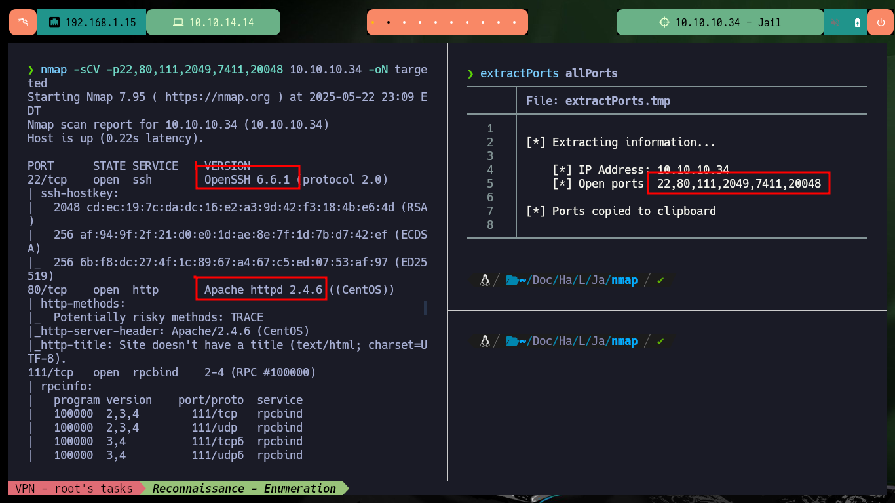Screen dimensions: 895x503
Task: Click "Host is up (0.22s latency)." line
Action: click(x=116, y=138)
